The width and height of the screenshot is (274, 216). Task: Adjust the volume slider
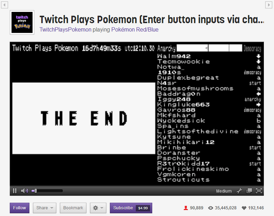[47, 191]
